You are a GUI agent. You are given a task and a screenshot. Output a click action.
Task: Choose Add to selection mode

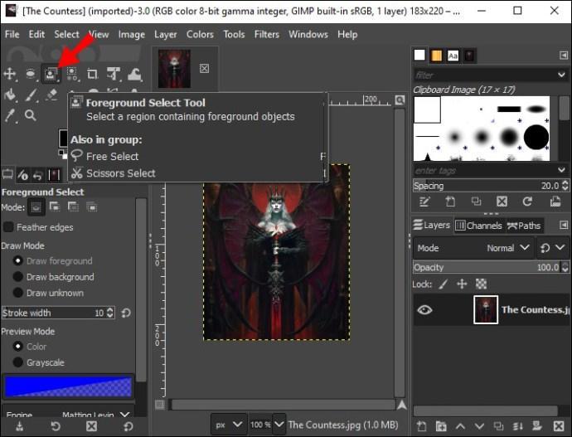[55, 206]
